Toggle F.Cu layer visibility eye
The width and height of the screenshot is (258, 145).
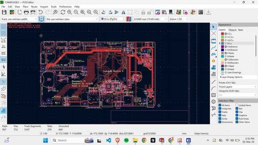coord(226,34)
